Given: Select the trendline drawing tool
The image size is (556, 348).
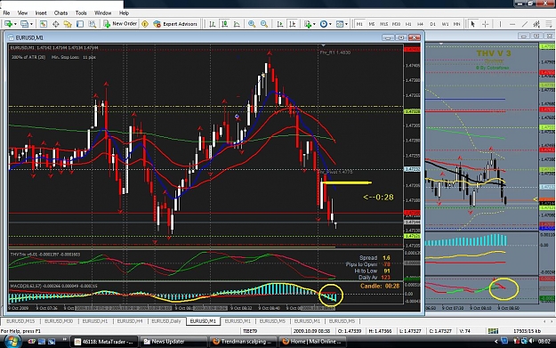Looking at the screenshot, I should 525,24.
